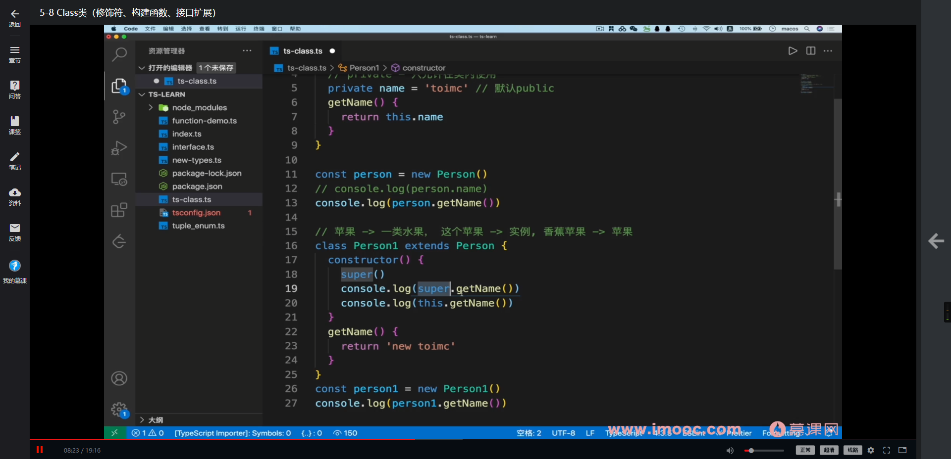
Task: Click the right-side collapse arrow
Action: pyautogui.click(x=936, y=241)
